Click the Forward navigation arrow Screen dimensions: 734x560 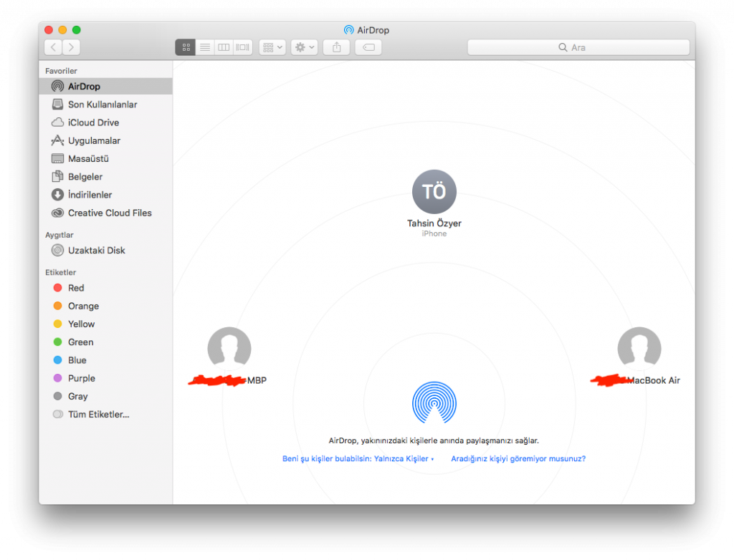(71, 47)
